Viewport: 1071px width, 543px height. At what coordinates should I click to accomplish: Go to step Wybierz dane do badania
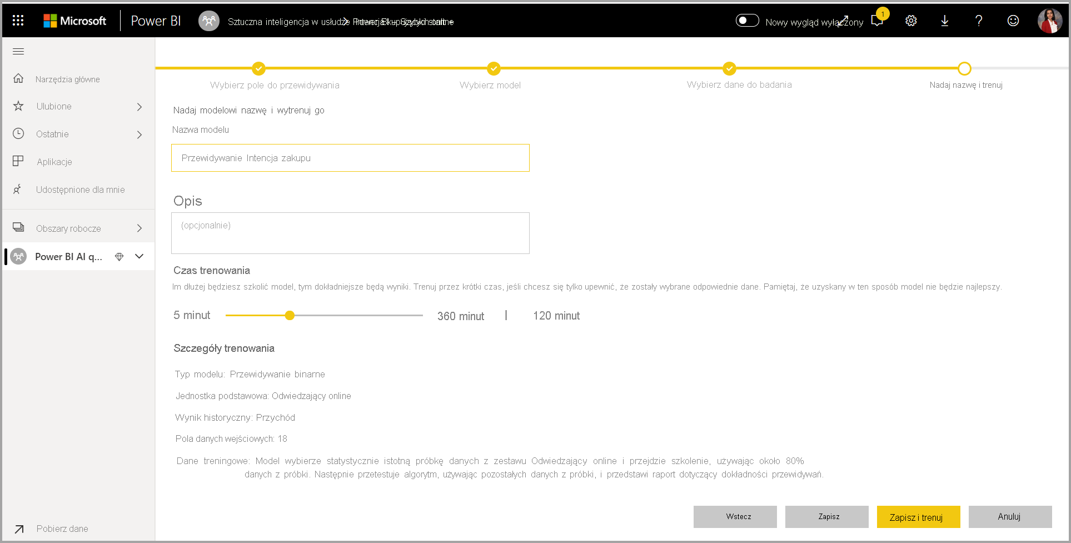[x=739, y=84]
